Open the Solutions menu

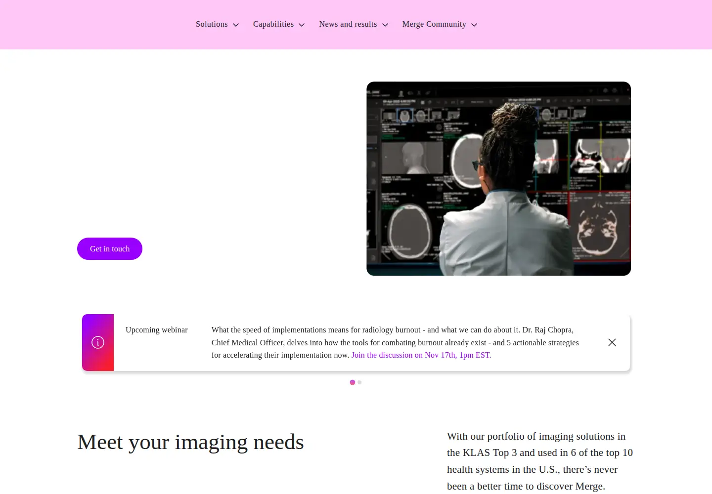pyautogui.click(x=212, y=24)
